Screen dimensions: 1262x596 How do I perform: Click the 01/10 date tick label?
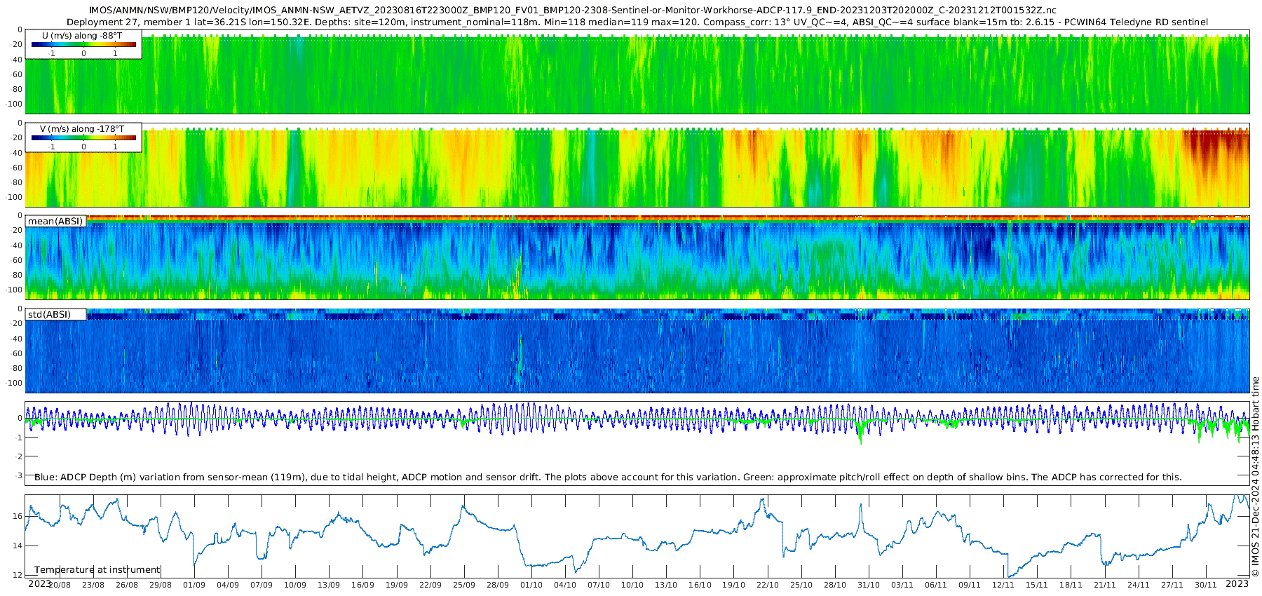pyautogui.click(x=531, y=585)
